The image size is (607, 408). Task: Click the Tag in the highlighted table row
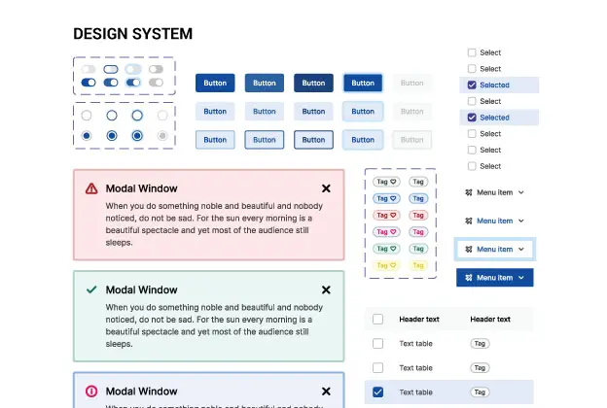tap(480, 392)
